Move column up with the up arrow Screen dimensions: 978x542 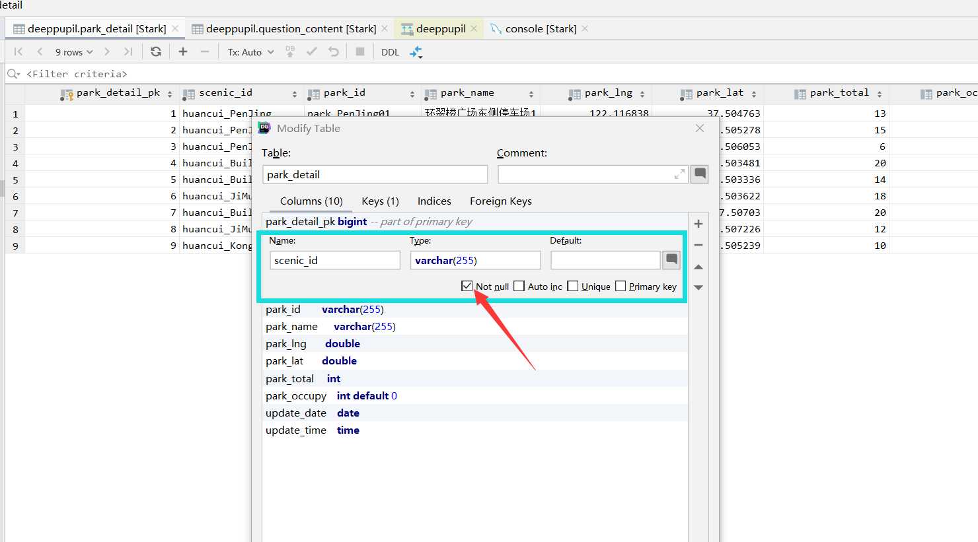[x=698, y=267]
